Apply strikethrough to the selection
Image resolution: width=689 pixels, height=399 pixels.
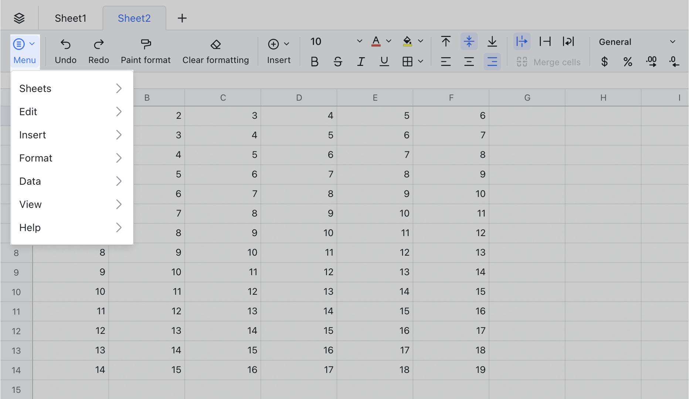point(337,62)
